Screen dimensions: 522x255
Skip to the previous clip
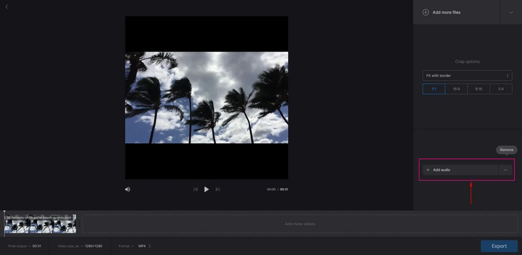coord(195,190)
